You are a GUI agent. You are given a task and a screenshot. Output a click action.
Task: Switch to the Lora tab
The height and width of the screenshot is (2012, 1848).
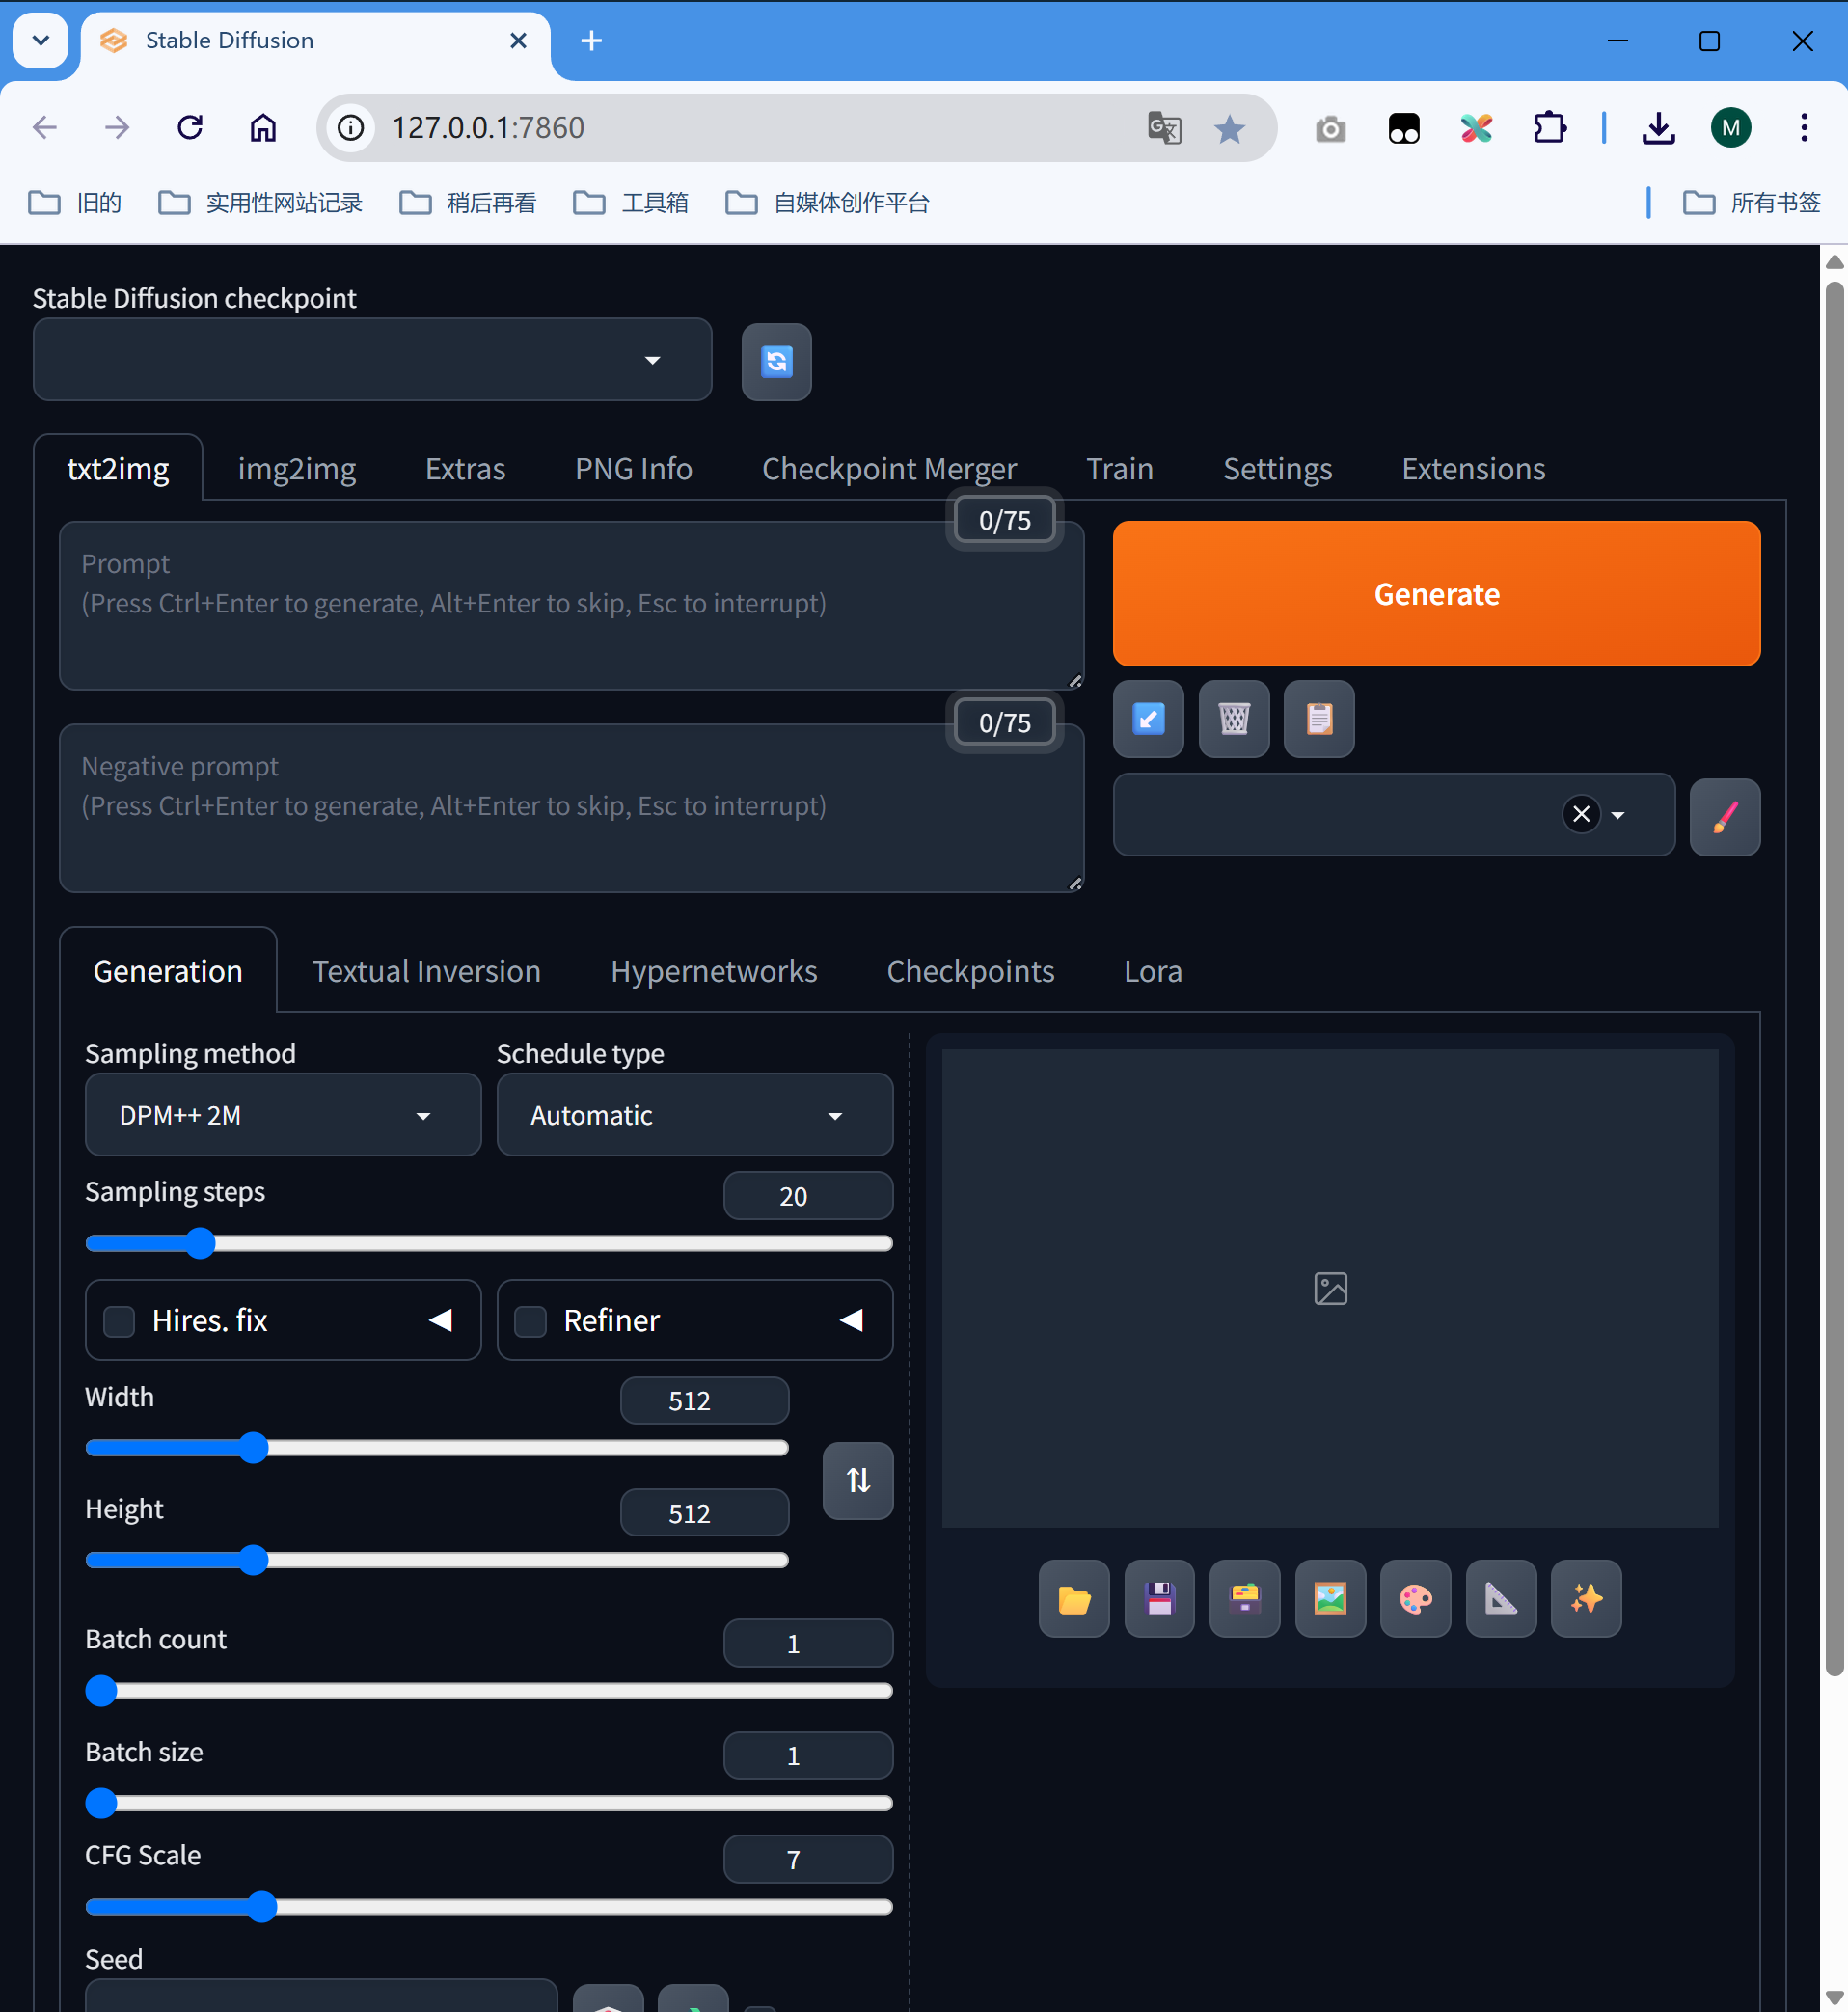1153,971
